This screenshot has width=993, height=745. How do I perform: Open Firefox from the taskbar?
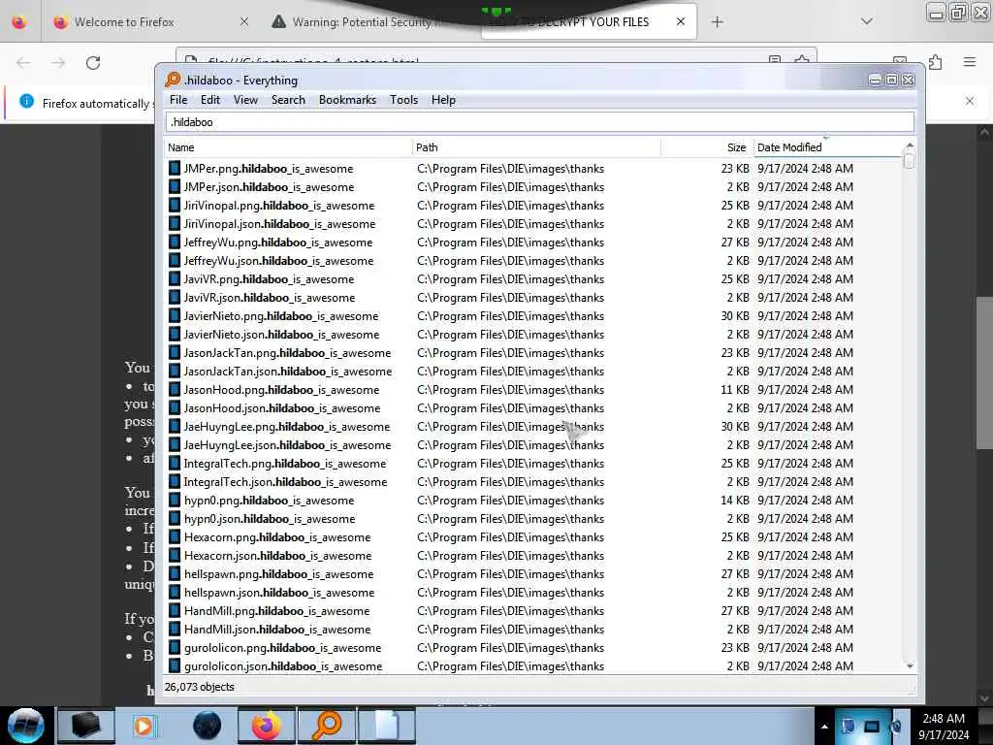pyautogui.click(x=267, y=726)
